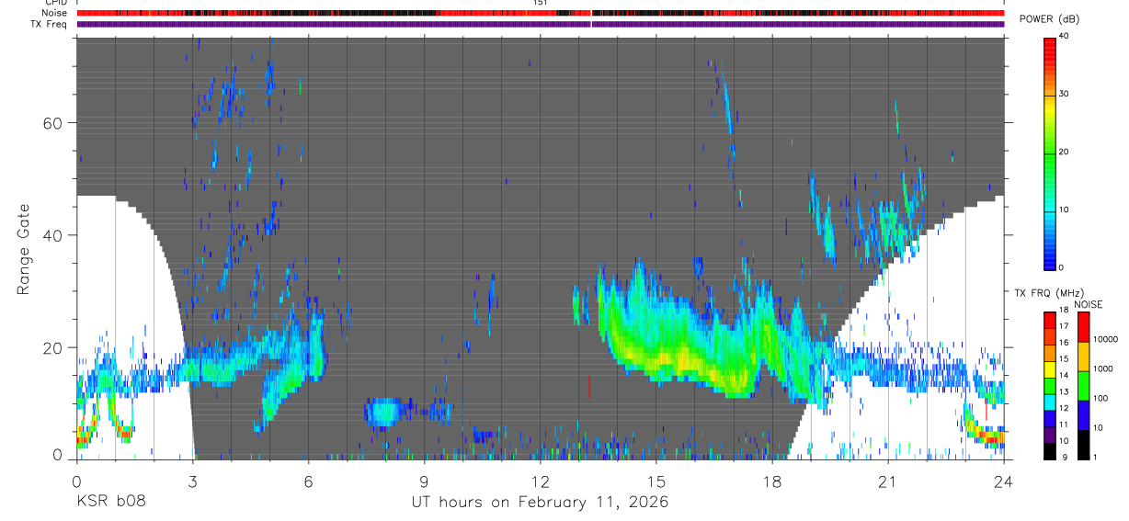The image size is (1129, 521).
Task: Click the 40 label on the POWER scale
Action: point(1064,37)
